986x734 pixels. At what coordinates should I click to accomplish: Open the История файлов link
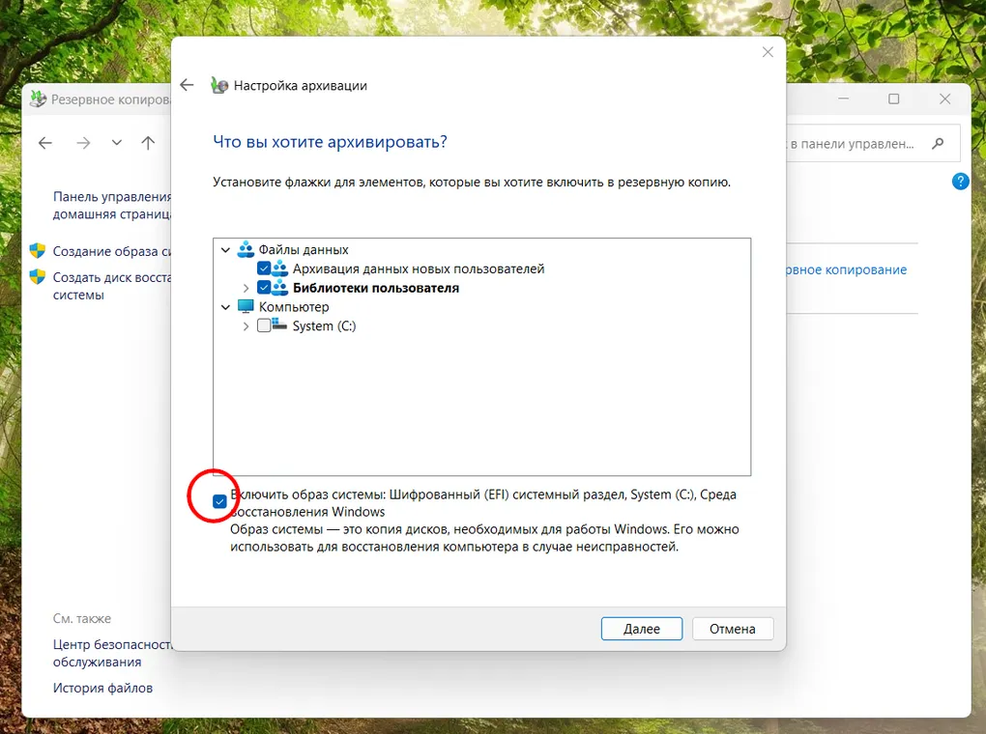[x=102, y=688]
